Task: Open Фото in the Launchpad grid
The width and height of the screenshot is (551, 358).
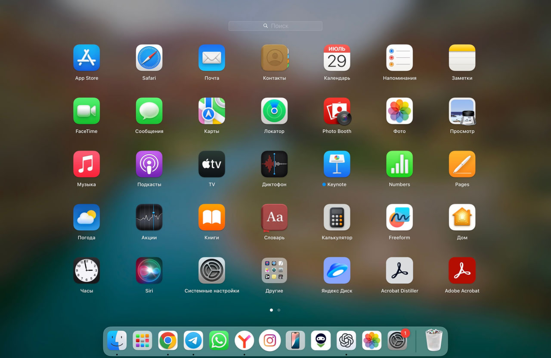Action: 399,111
